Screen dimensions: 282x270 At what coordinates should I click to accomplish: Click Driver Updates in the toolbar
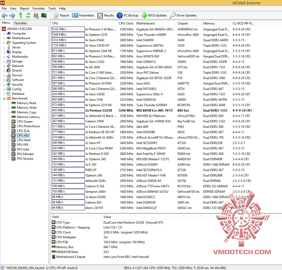183,15
